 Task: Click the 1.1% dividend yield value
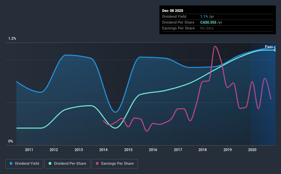click(204, 16)
